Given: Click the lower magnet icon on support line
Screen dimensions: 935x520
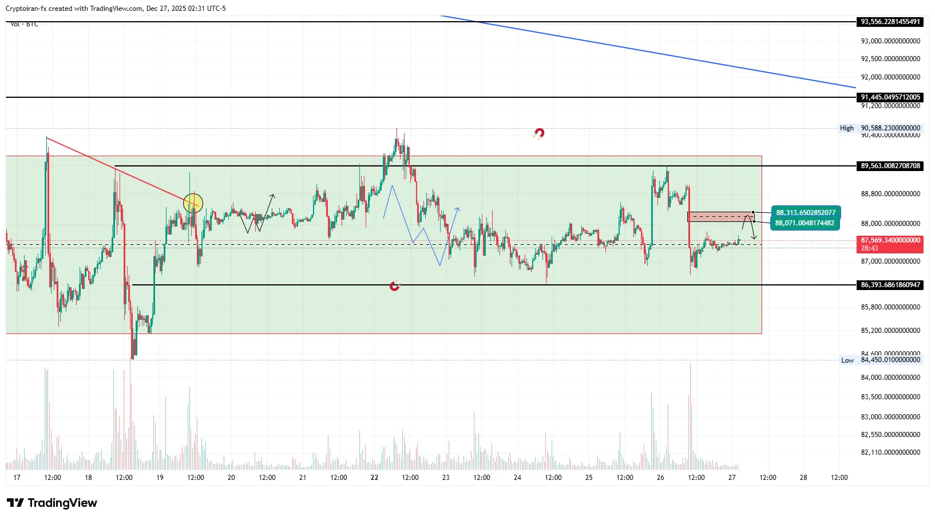Looking at the screenshot, I should click(x=394, y=285).
